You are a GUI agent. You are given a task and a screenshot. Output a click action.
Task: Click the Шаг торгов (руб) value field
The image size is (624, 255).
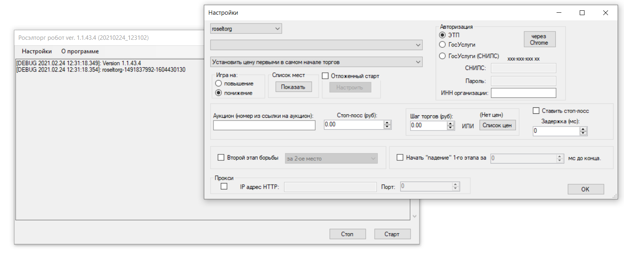pyautogui.click(x=429, y=125)
